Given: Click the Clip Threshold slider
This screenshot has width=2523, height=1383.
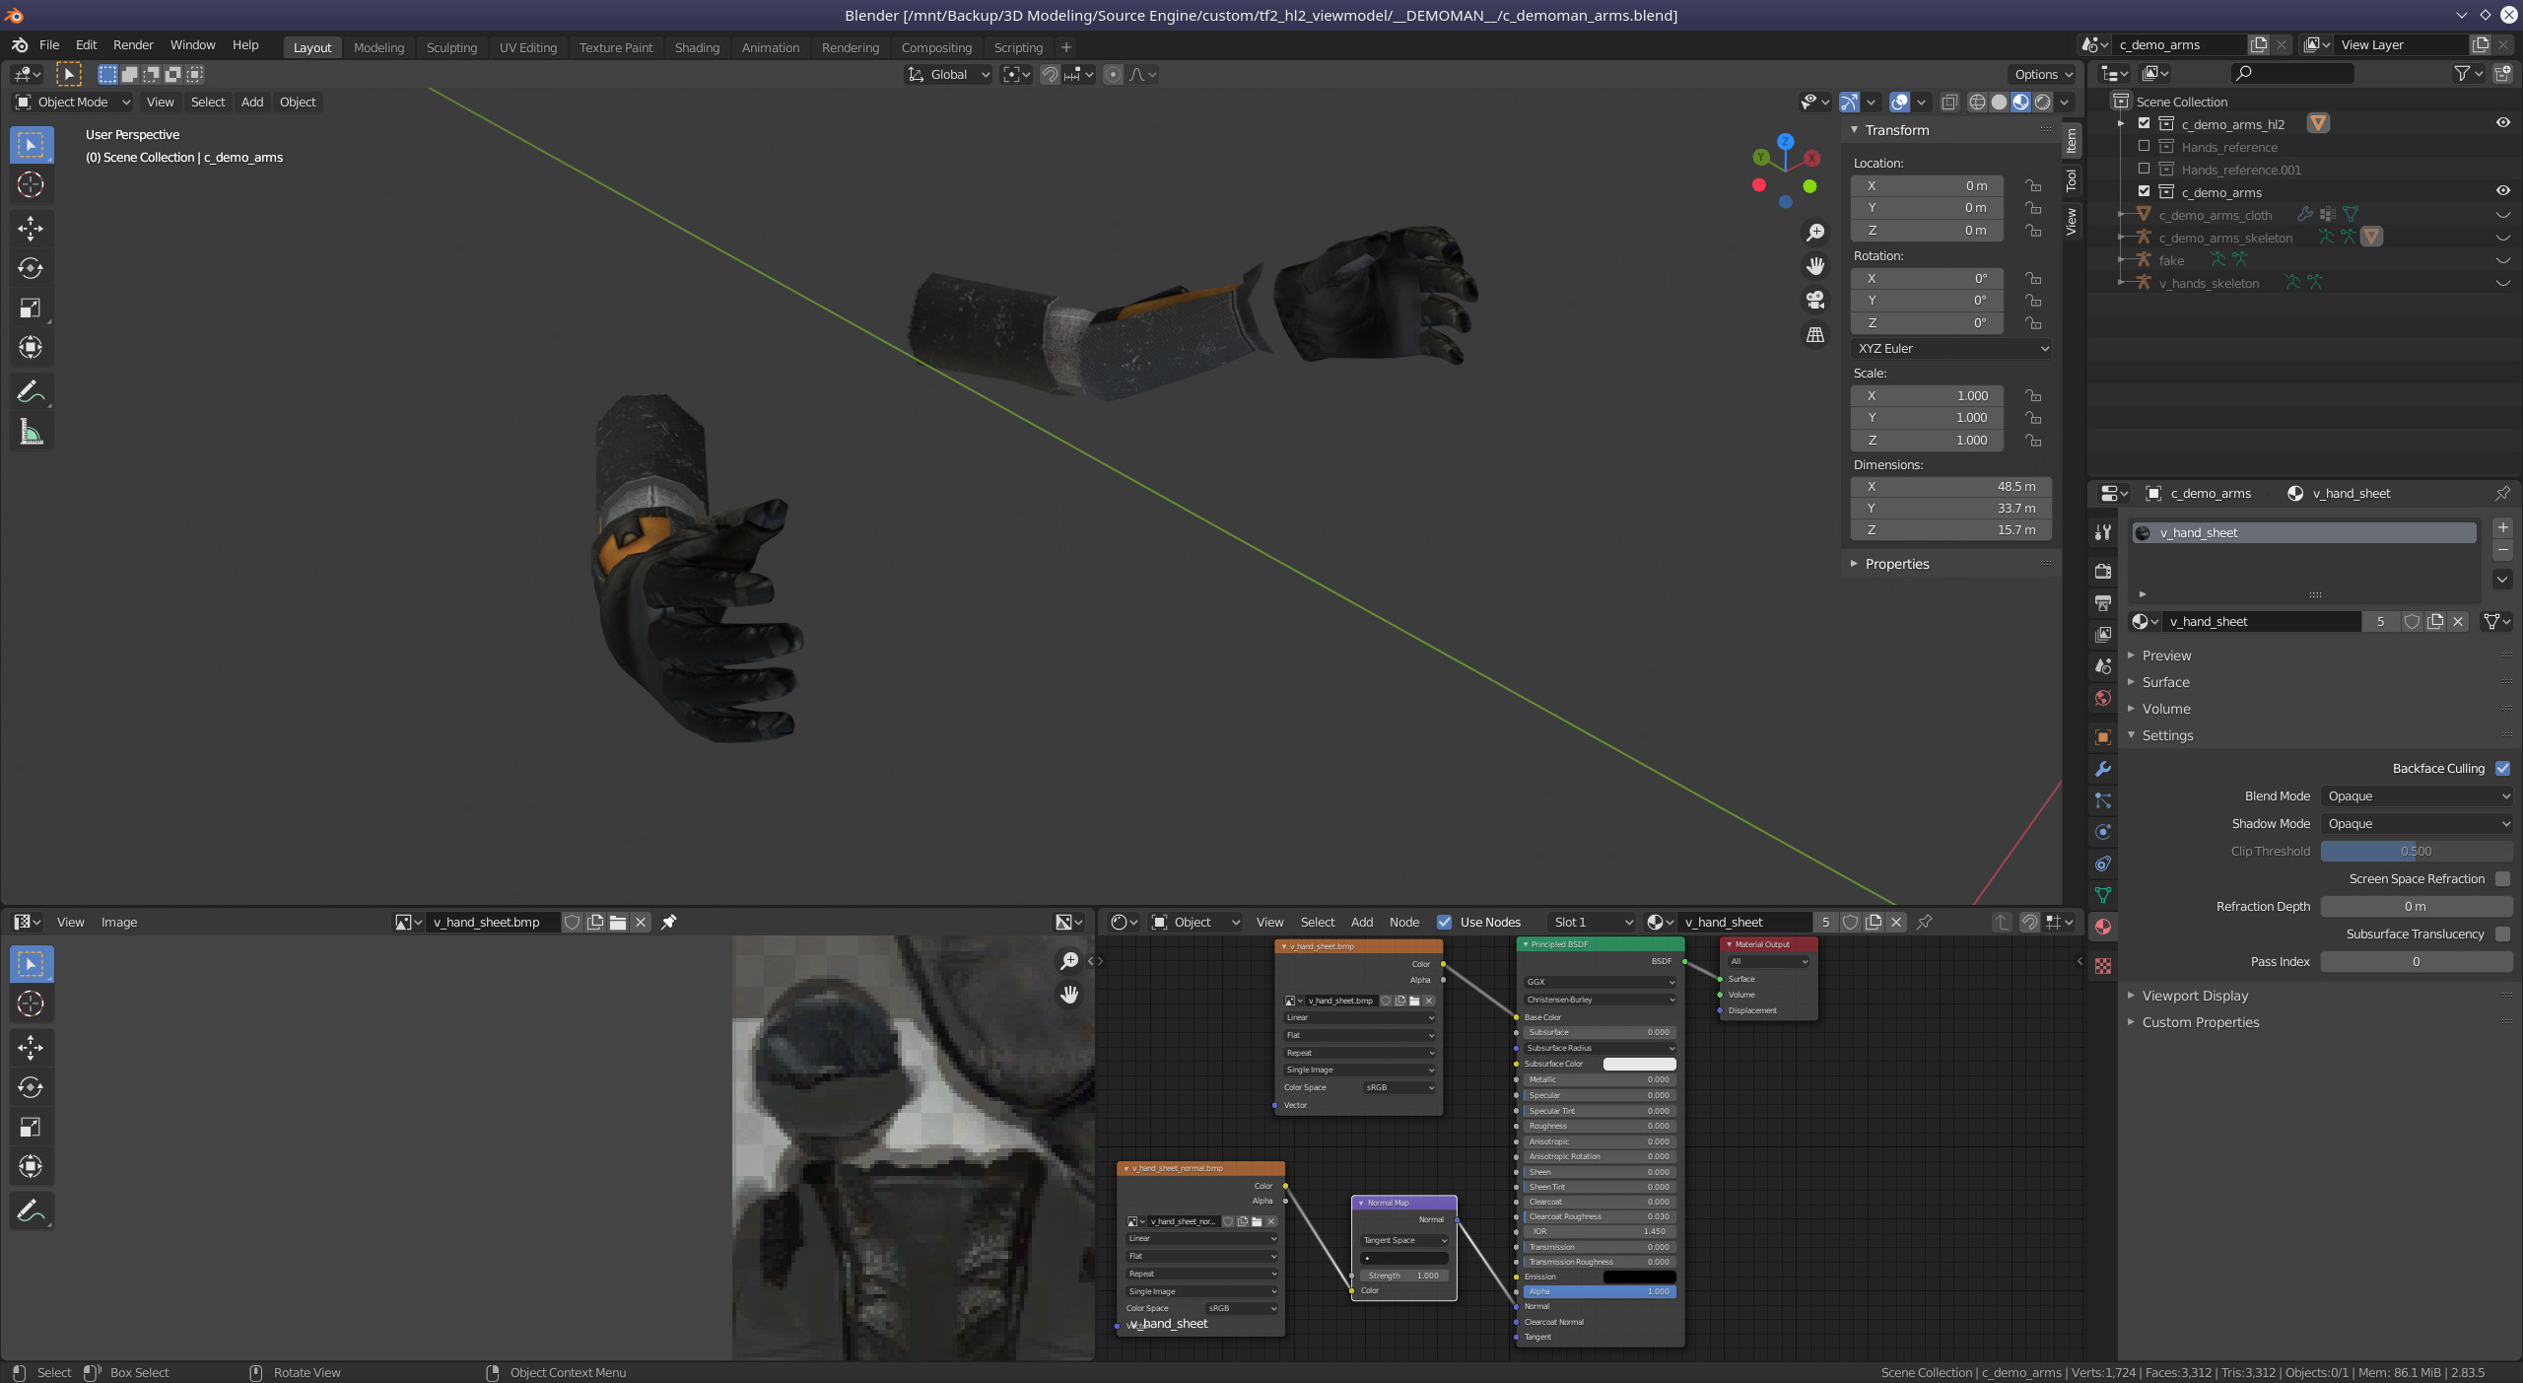Looking at the screenshot, I should point(2416,851).
